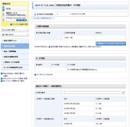Click the ターボ切替 section header

[80, 58]
